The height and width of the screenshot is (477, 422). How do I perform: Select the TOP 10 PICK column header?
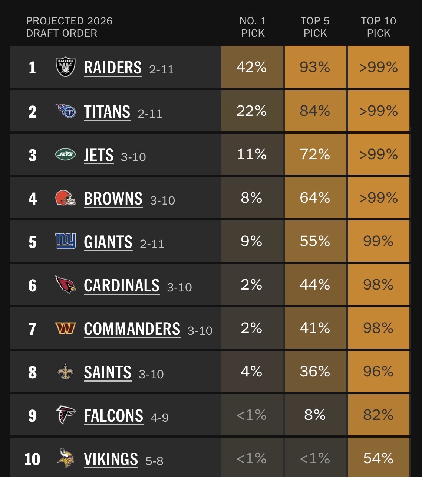(379, 27)
